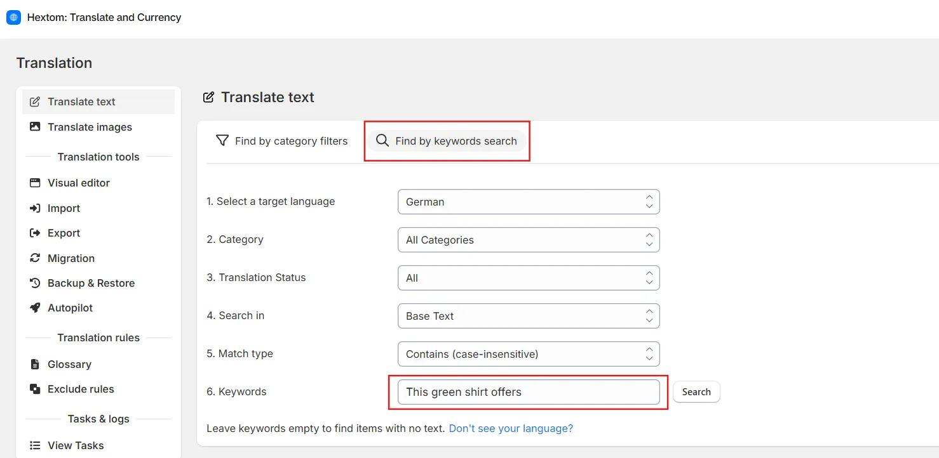Click the "Leave keywords empty" hint text
Viewport: 939px width, 458px height.
325,428
